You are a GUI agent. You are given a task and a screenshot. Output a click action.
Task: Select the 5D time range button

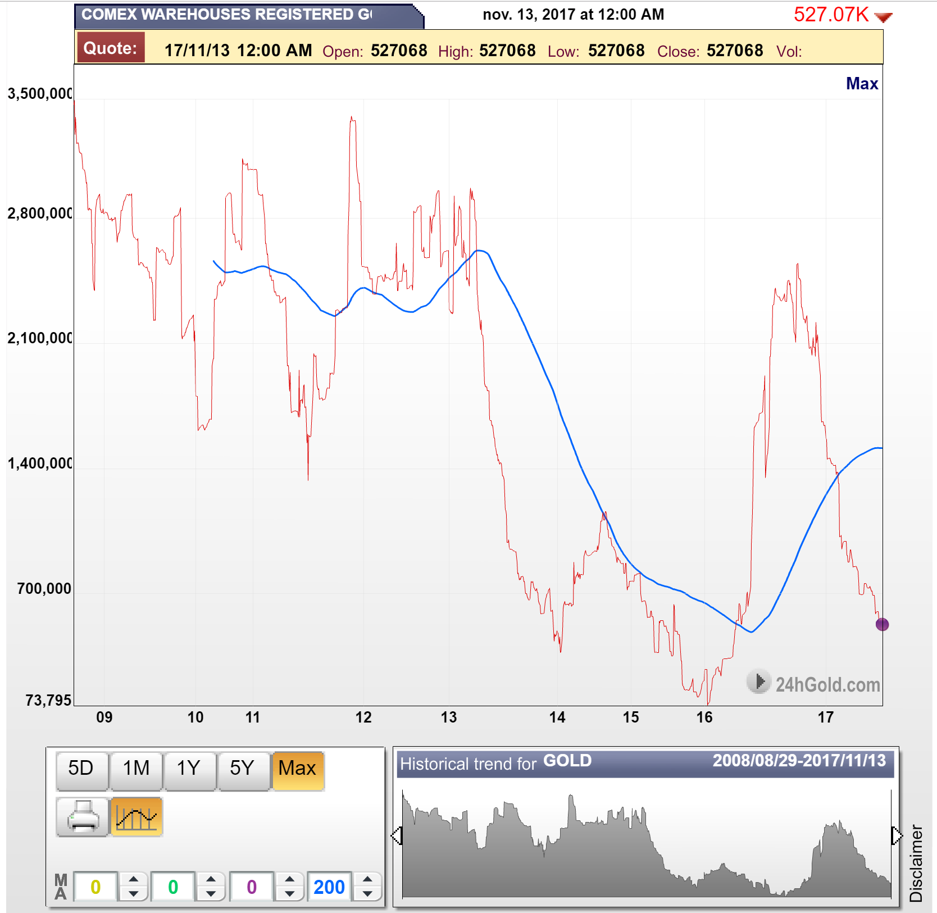82,770
